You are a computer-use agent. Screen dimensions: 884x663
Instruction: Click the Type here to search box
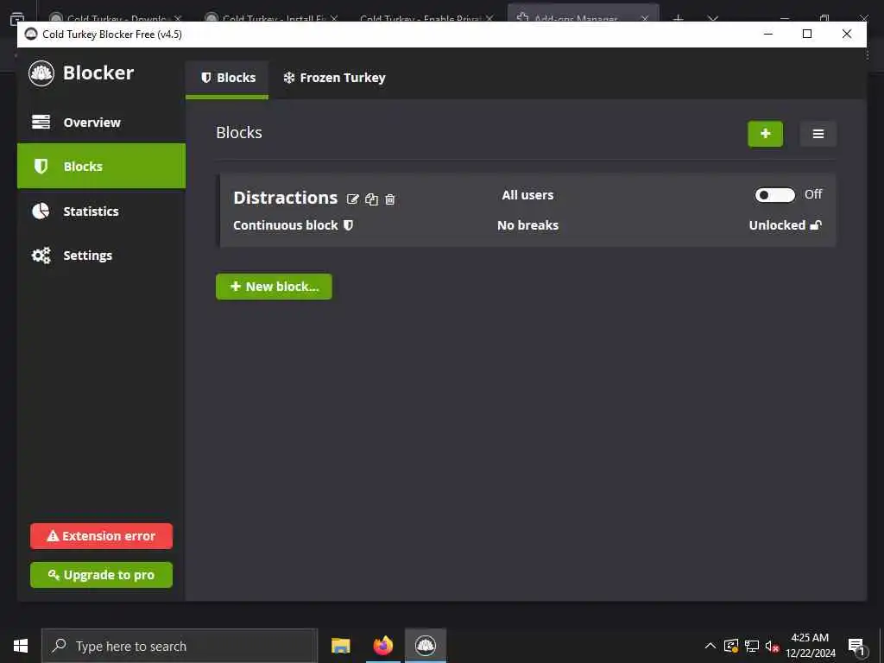(180, 646)
